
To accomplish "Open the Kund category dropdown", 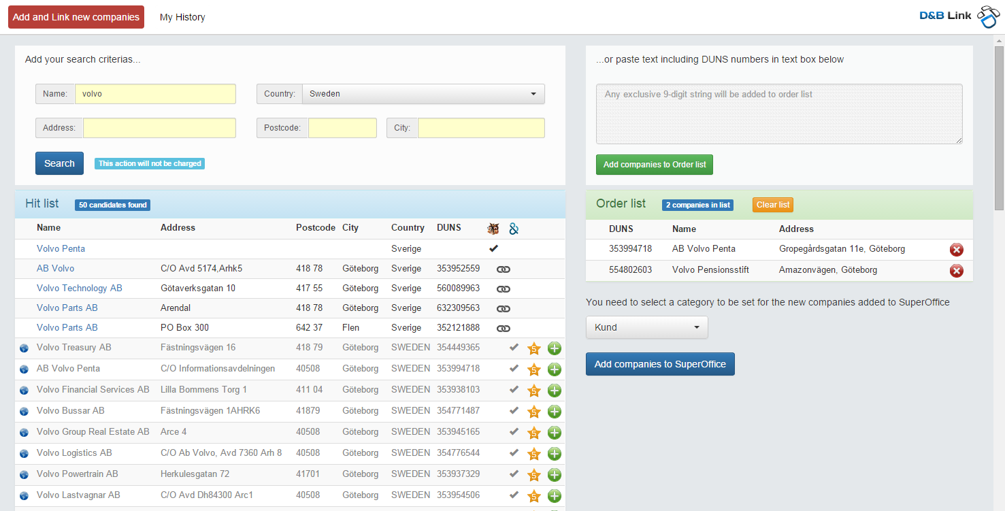I will coord(646,327).
